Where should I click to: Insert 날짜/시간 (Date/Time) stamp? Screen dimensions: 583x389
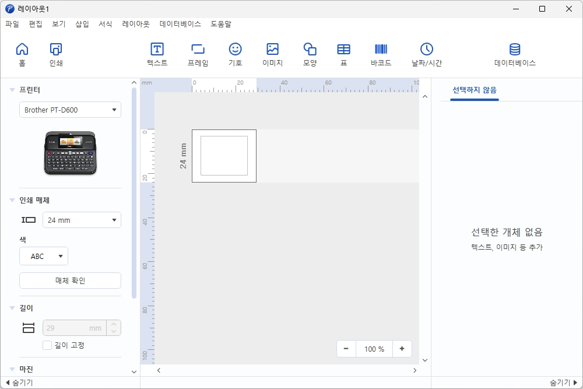pyautogui.click(x=427, y=54)
